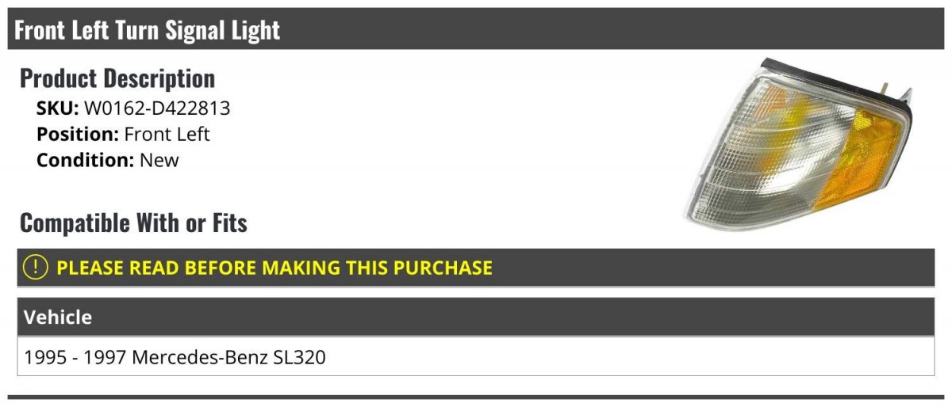Click the black trim edge atop the light

point(825,73)
